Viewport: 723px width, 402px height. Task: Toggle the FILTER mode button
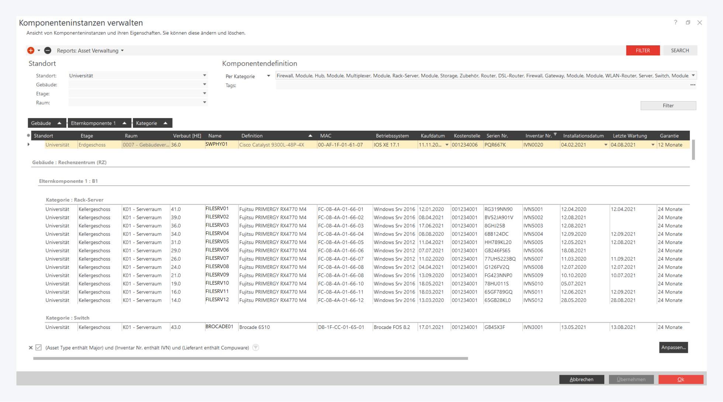pos(643,51)
